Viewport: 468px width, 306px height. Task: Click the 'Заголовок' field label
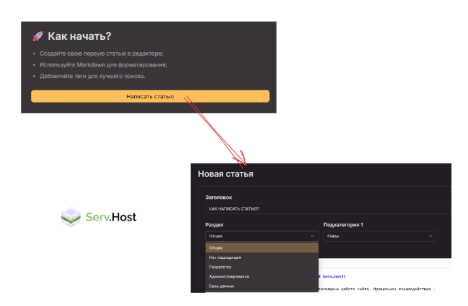(x=219, y=197)
